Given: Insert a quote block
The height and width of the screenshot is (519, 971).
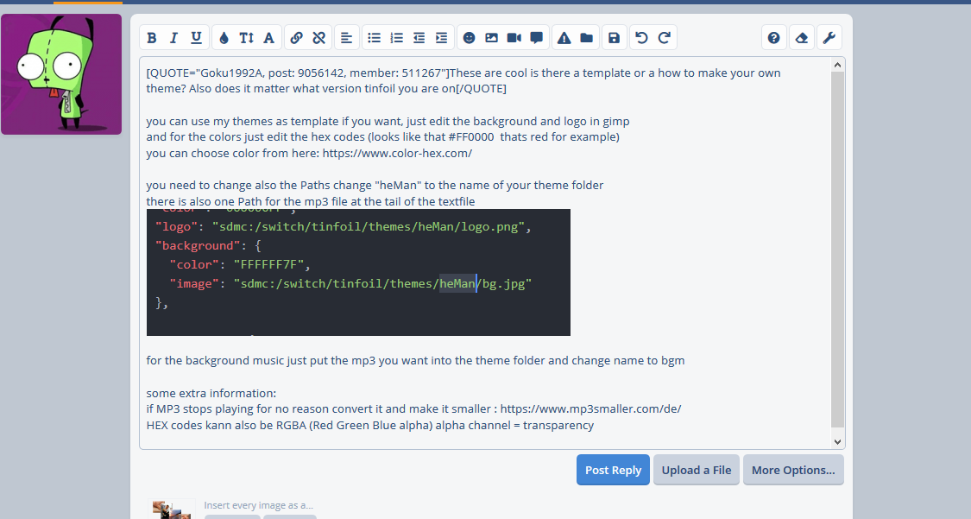Looking at the screenshot, I should click(x=536, y=38).
